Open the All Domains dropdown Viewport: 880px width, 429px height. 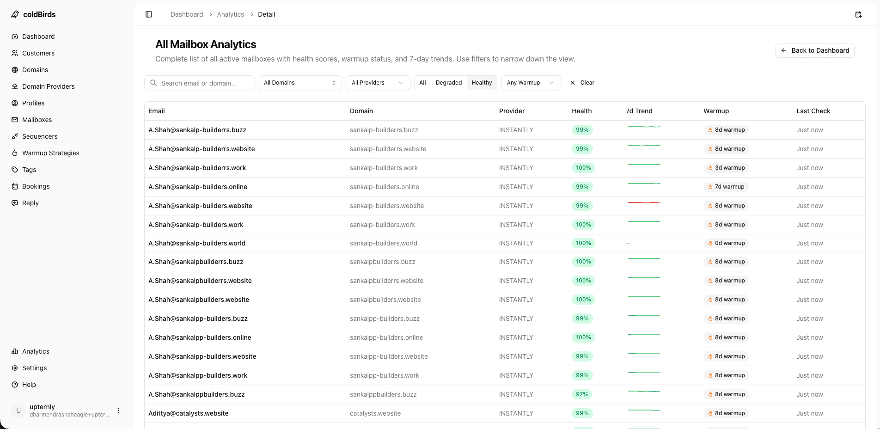click(299, 83)
